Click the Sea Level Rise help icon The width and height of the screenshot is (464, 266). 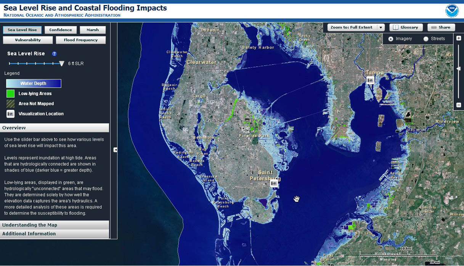click(x=55, y=54)
